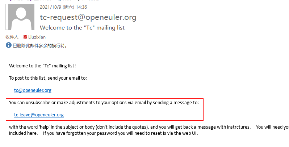Image resolution: width=289 pixels, height=147 pixels.
Task: Click the red presence icon beside Liuzixian
Action: point(25,37)
